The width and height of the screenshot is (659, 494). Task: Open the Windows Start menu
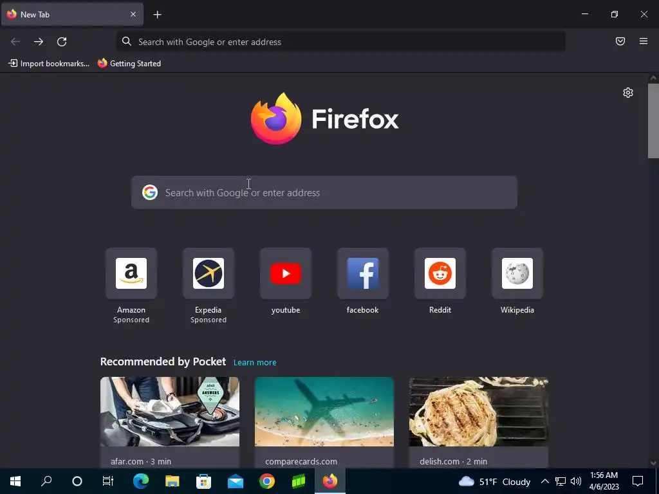[15, 481]
